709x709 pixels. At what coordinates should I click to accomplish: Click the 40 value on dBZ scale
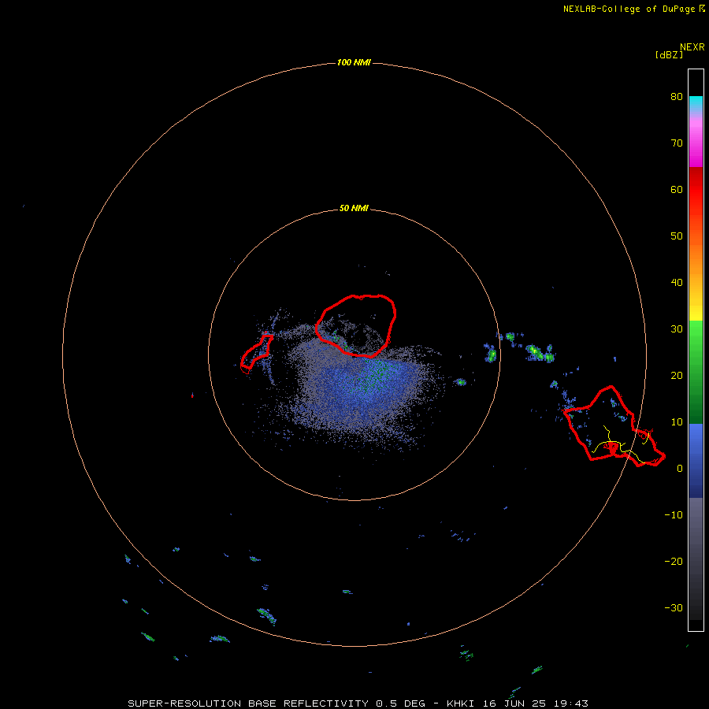point(677,282)
